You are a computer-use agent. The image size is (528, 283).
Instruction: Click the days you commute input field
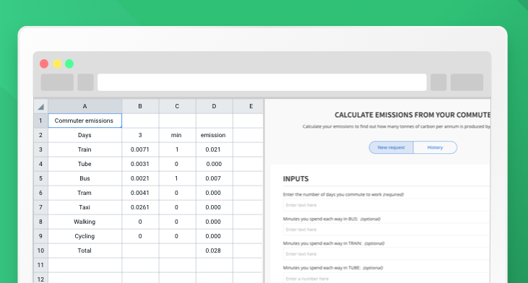(x=386, y=205)
